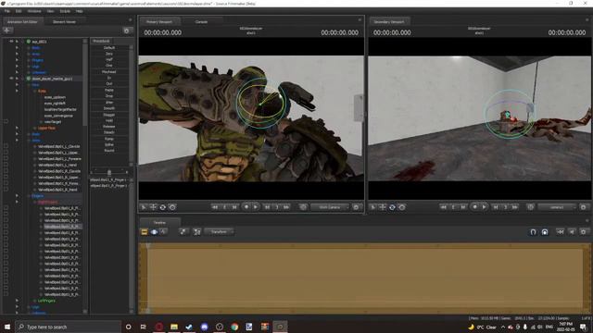The width and height of the screenshot is (593, 333).
Task: Apply the Stagger preset
Action: pyautogui.click(x=109, y=115)
